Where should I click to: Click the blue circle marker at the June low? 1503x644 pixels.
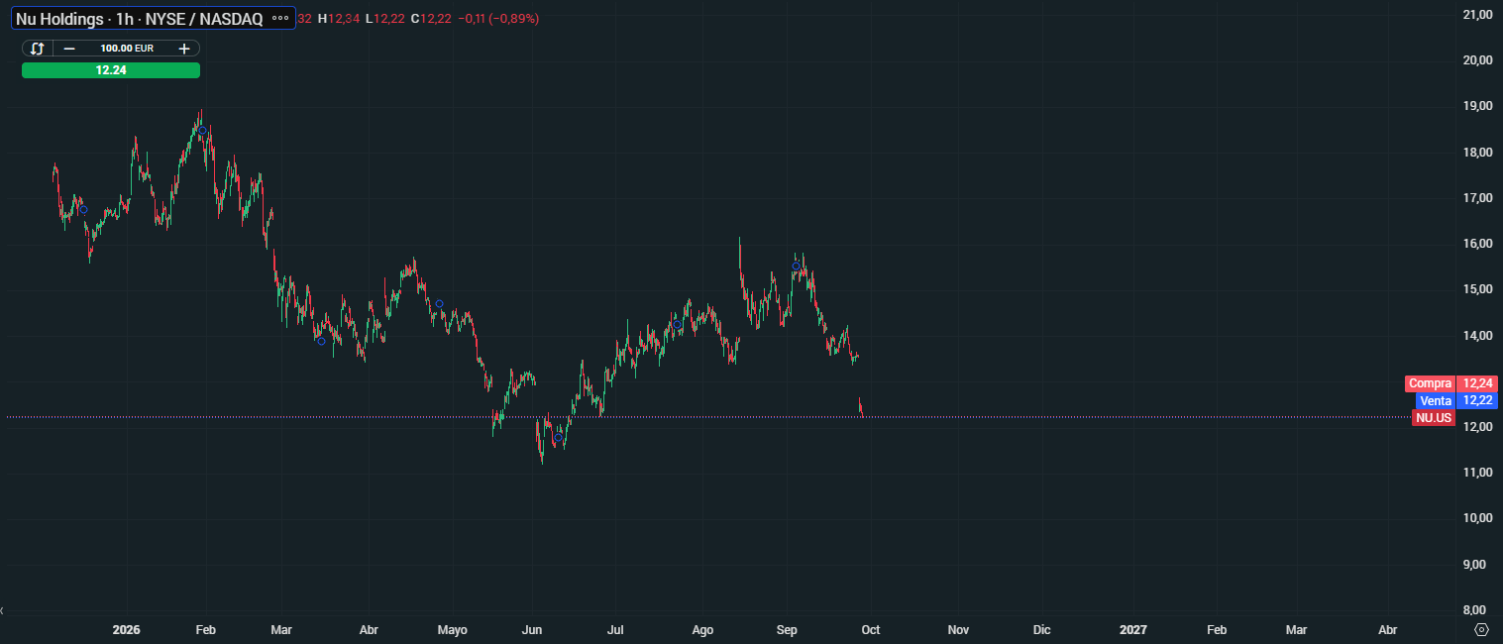(x=559, y=437)
